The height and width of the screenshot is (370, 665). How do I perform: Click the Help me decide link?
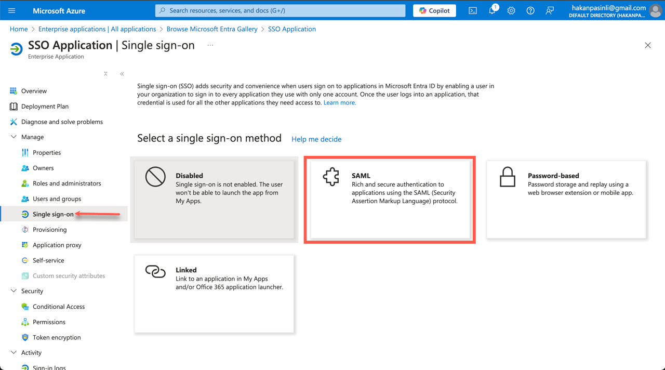point(316,139)
